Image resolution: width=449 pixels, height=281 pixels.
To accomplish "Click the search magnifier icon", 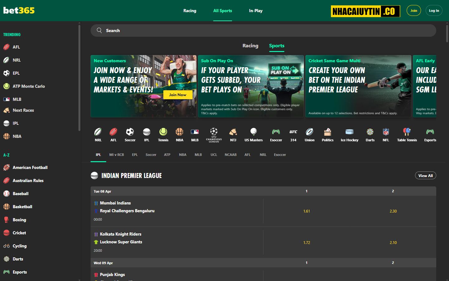I will [x=99, y=30].
